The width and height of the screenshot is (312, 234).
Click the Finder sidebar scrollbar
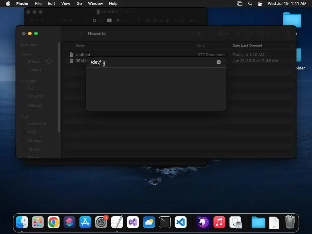click(x=59, y=87)
